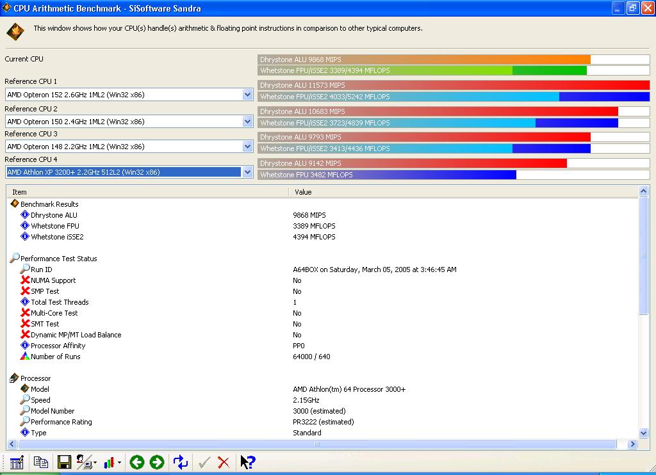Select the processor Type row
The height and width of the screenshot is (475, 656).
(x=322, y=432)
